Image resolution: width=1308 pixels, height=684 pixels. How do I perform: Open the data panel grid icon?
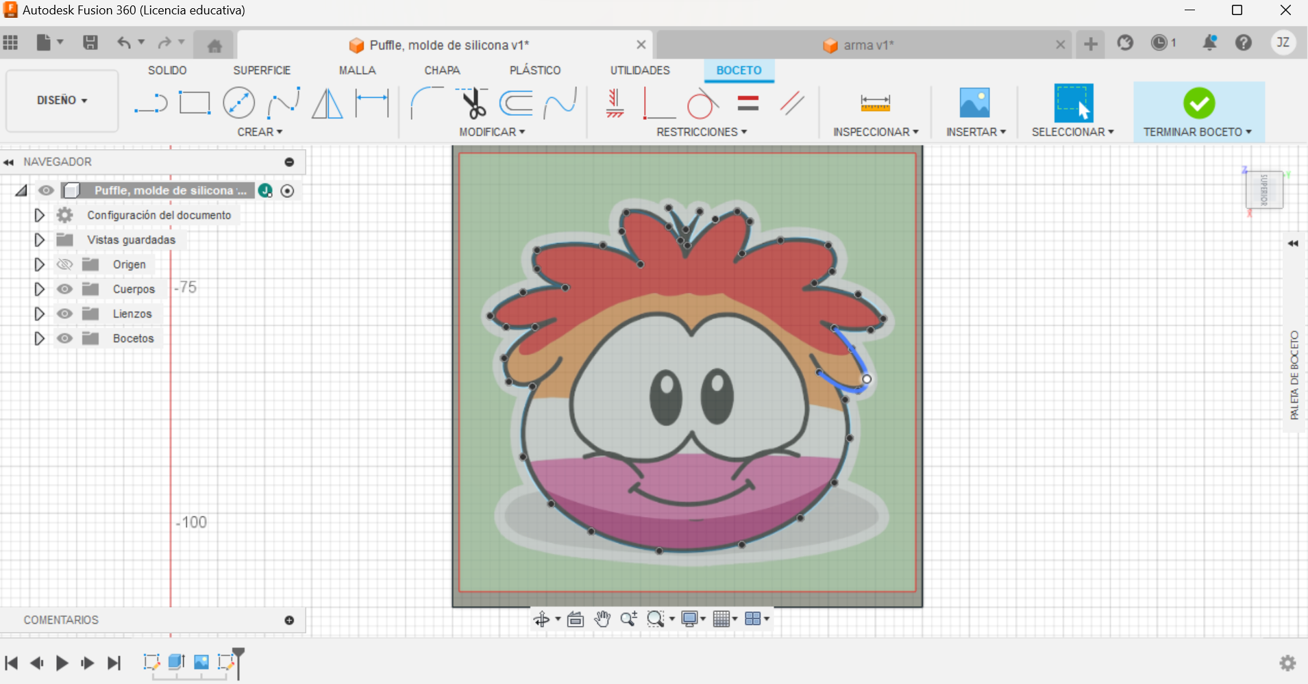click(x=10, y=42)
